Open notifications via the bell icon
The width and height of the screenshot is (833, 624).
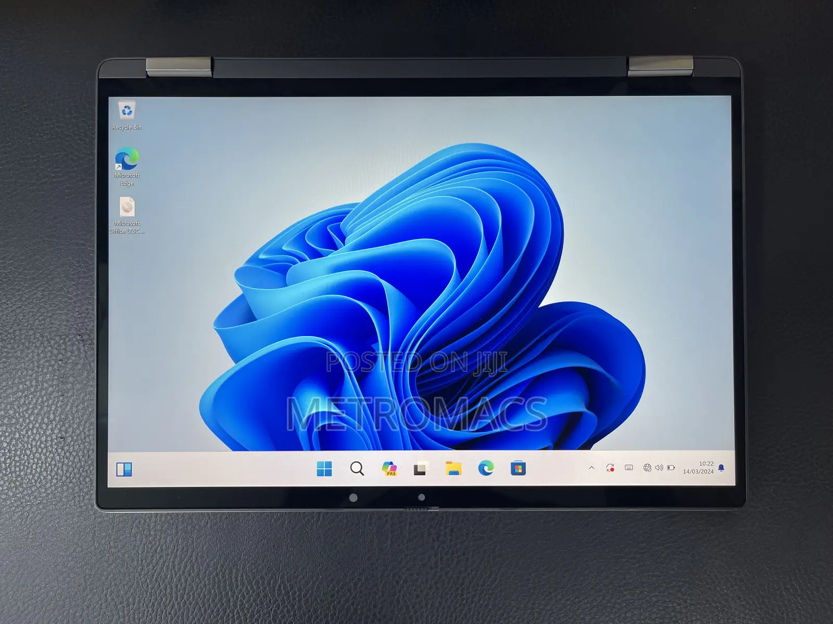click(721, 468)
